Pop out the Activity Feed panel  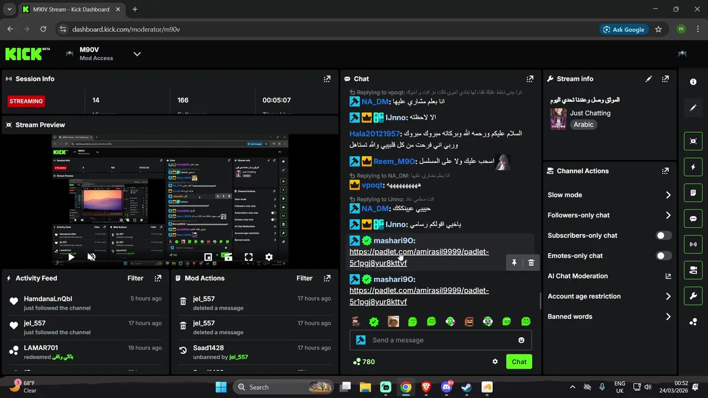[x=158, y=278]
